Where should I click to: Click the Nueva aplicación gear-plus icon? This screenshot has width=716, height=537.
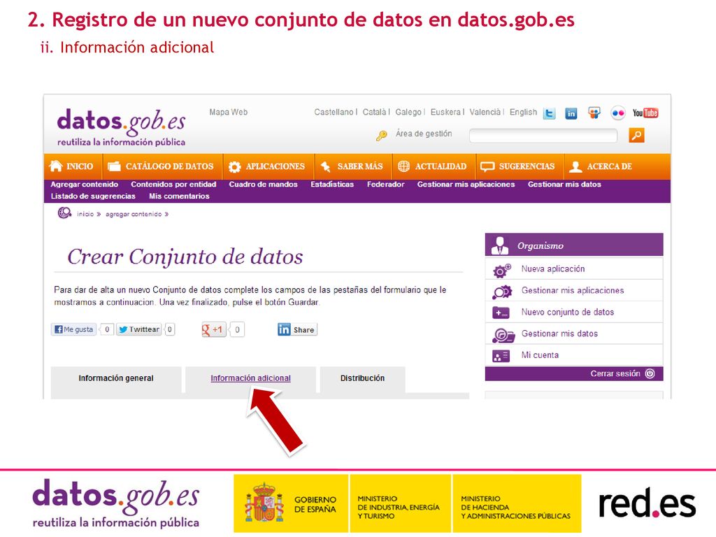click(502, 271)
